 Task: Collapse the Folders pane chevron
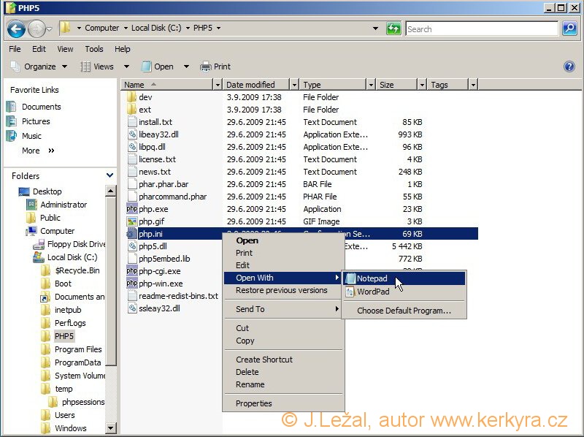(x=109, y=175)
